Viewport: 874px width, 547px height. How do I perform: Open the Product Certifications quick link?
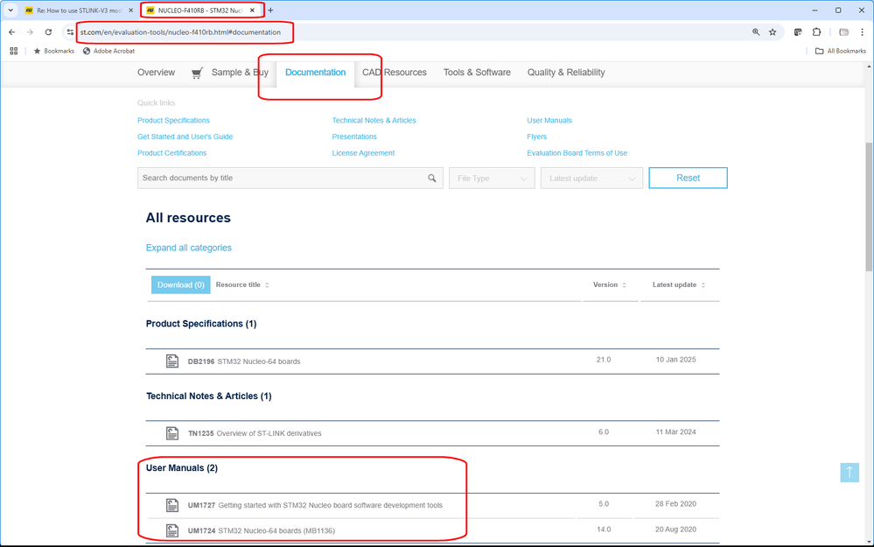tap(171, 153)
